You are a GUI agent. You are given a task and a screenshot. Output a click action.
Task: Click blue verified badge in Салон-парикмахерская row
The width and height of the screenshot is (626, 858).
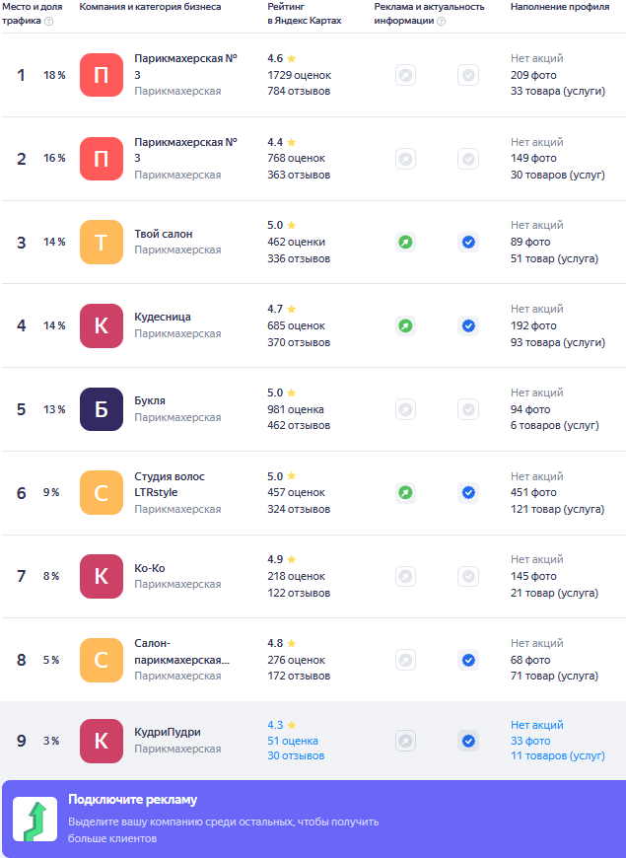(x=468, y=661)
